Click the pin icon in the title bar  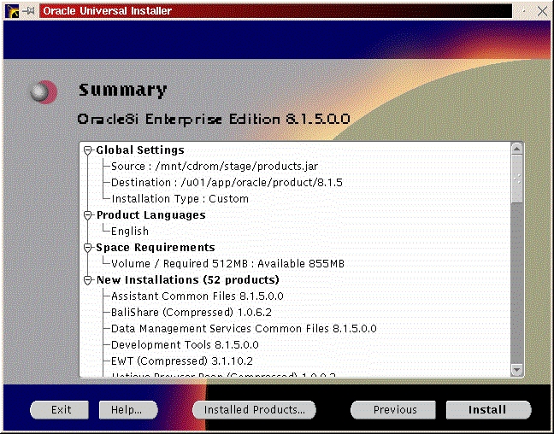[x=30, y=10]
